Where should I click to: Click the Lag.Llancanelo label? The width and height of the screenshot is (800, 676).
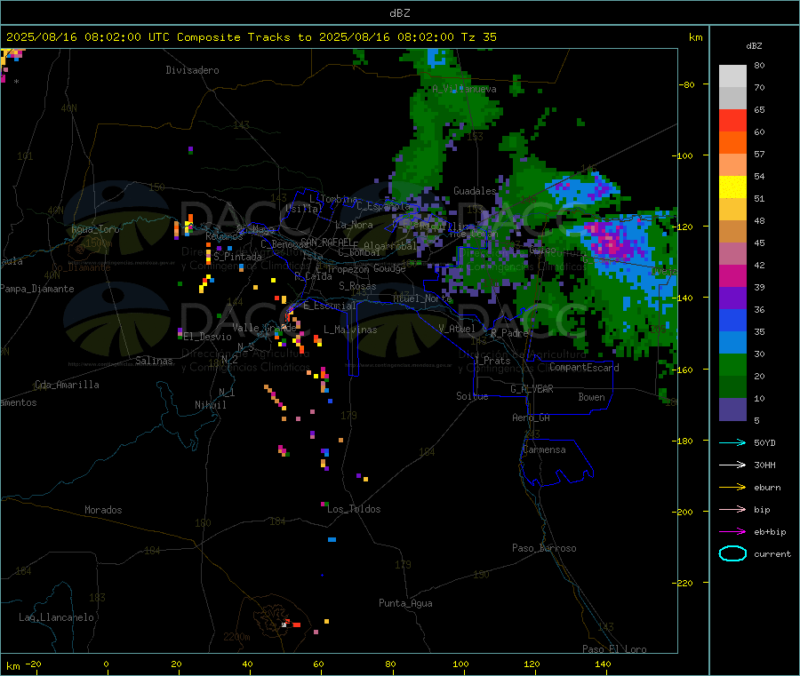tap(56, 617)
